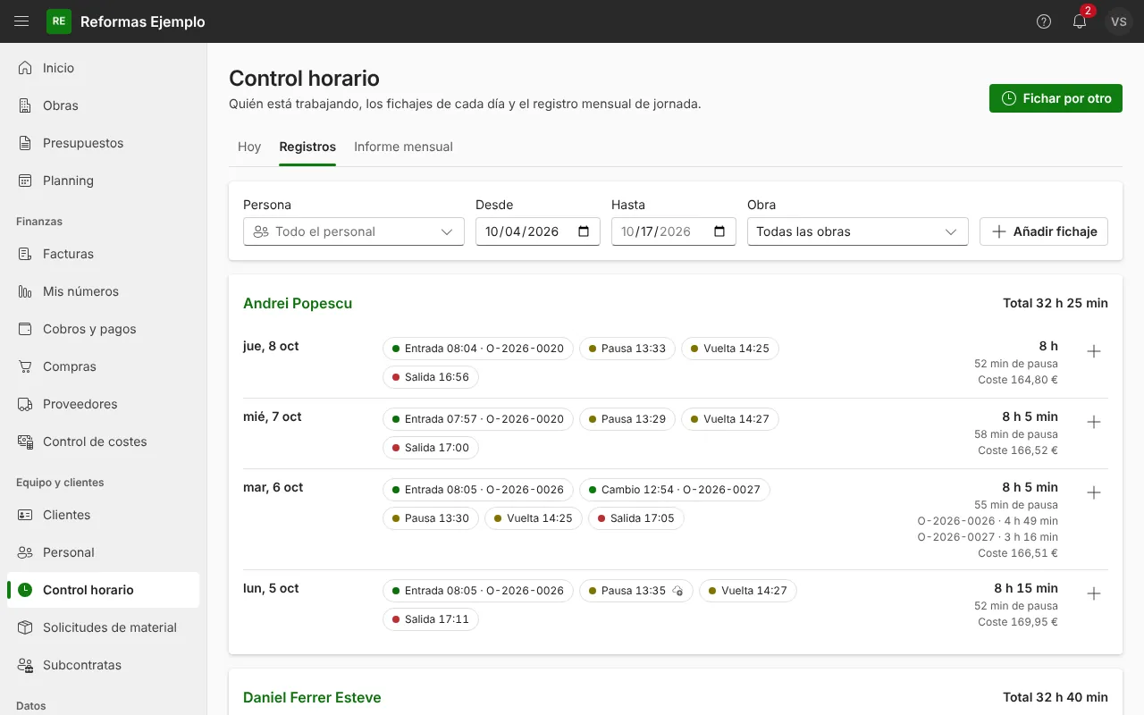Click the 'Entrada 07:57 · O-2026-0020' chip
This screenshot has width=1144, height=715.
(478, 419)
